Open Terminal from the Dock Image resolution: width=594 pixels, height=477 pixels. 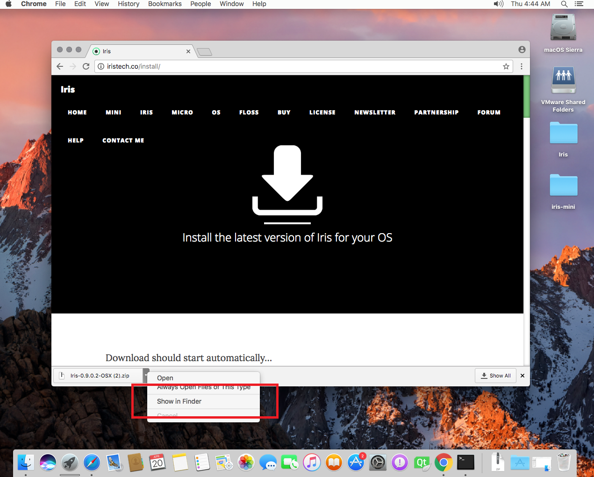point(465,463)
